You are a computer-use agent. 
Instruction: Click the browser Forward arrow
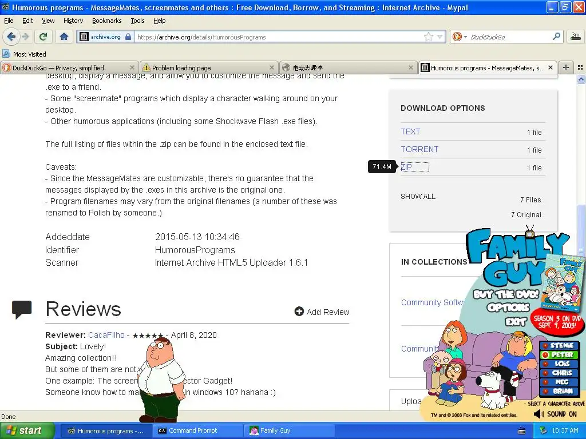click(x=25, y=37)
